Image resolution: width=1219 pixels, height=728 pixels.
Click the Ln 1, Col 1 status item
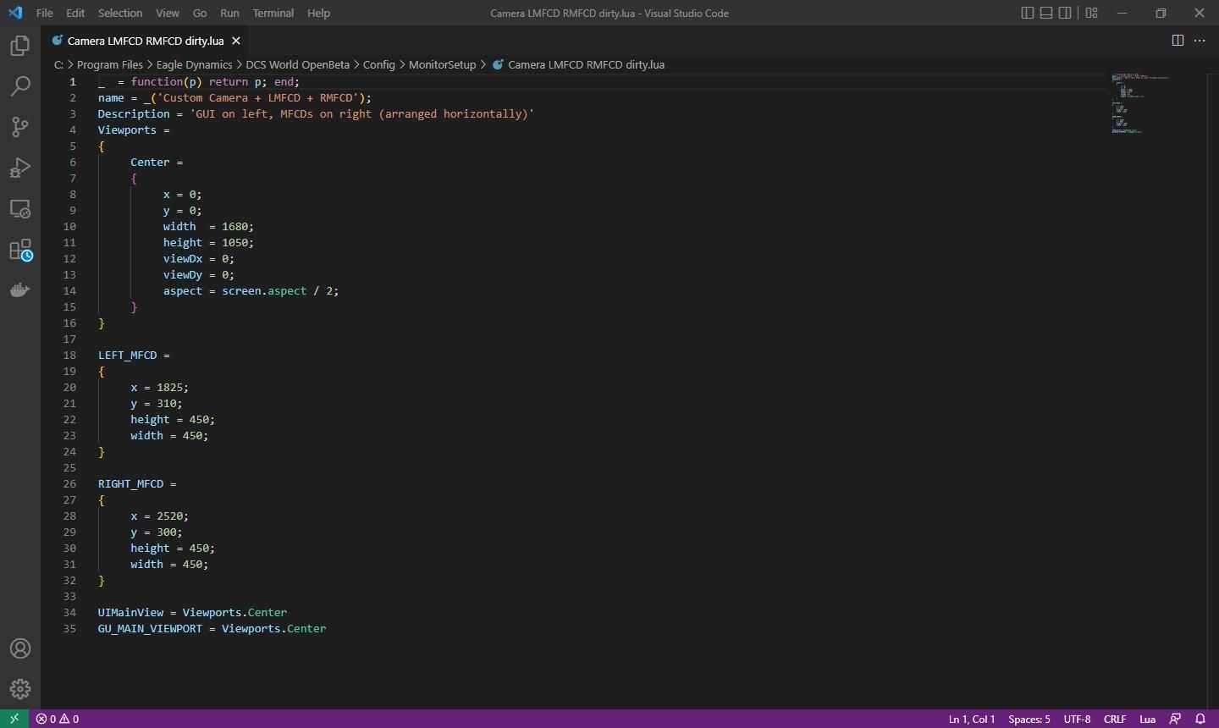pos(971,719)
